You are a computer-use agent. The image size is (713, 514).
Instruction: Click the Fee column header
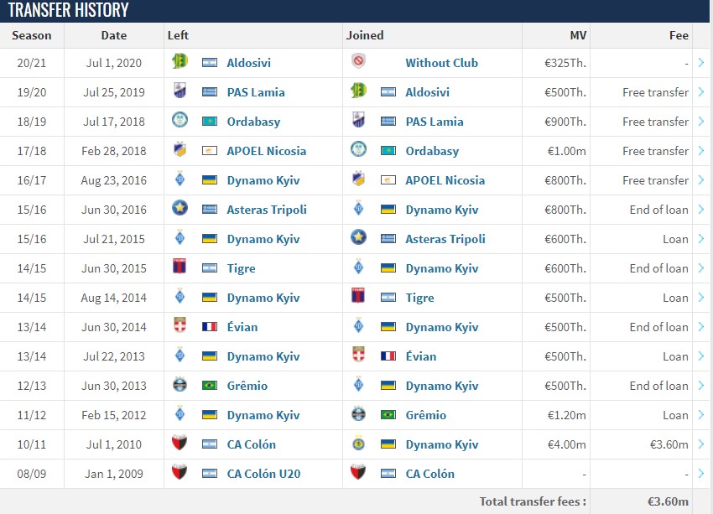click(679, 35)
